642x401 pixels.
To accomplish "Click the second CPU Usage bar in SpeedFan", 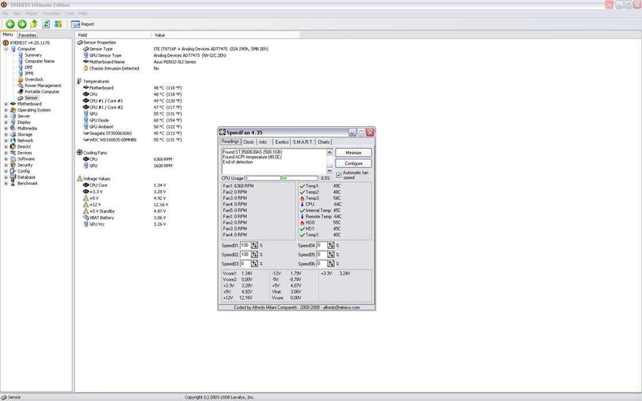I will coord(300,178).
